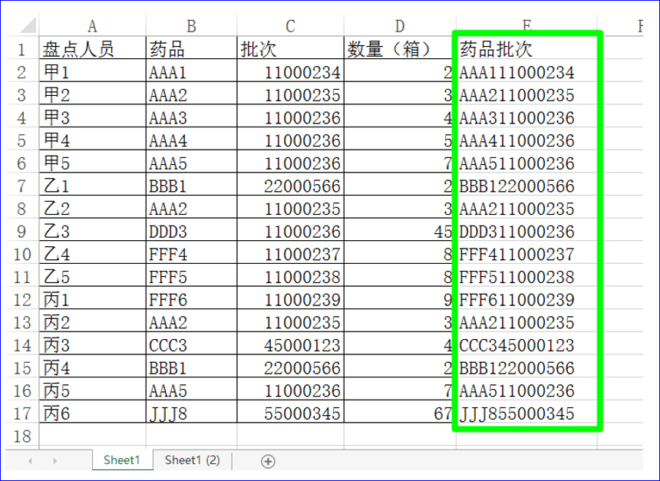The width and height of the screenshot is (660, 481).
Task: Select cell 甲5
Action: (x=93, y=163)
